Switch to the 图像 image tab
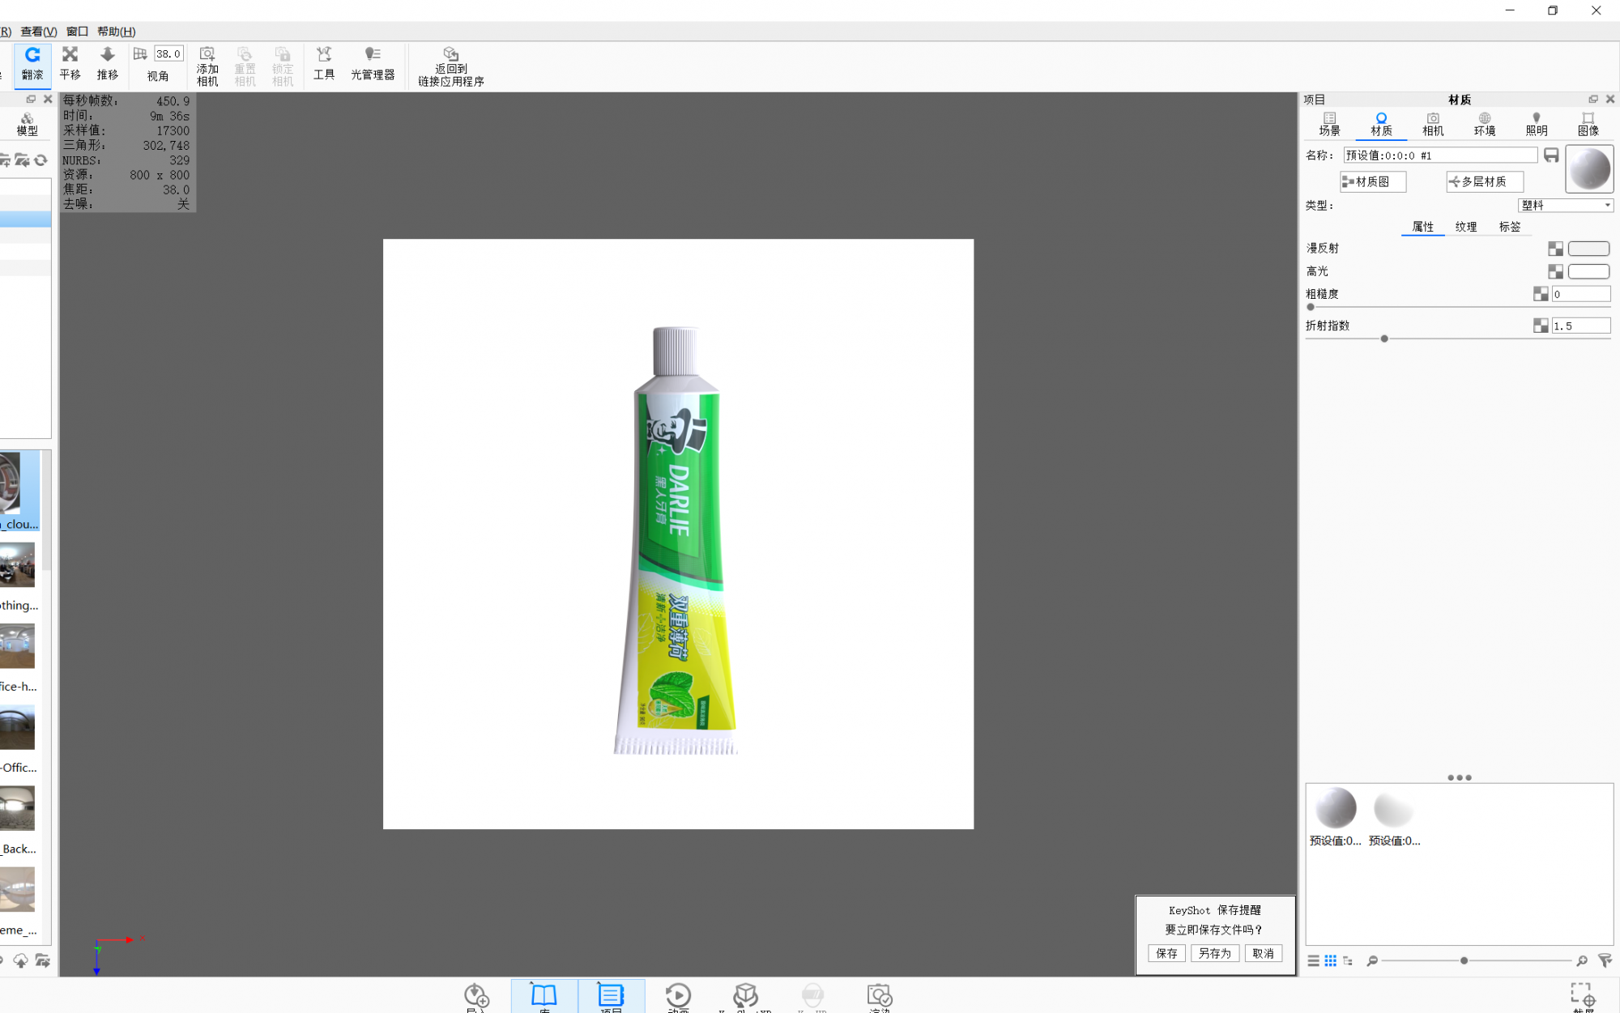The image size is (1620, 1013). 1588,124
